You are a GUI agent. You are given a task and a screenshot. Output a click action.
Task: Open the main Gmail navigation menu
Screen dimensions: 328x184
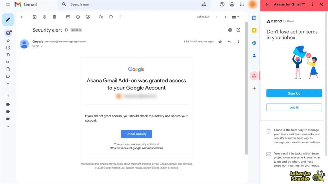8,4
